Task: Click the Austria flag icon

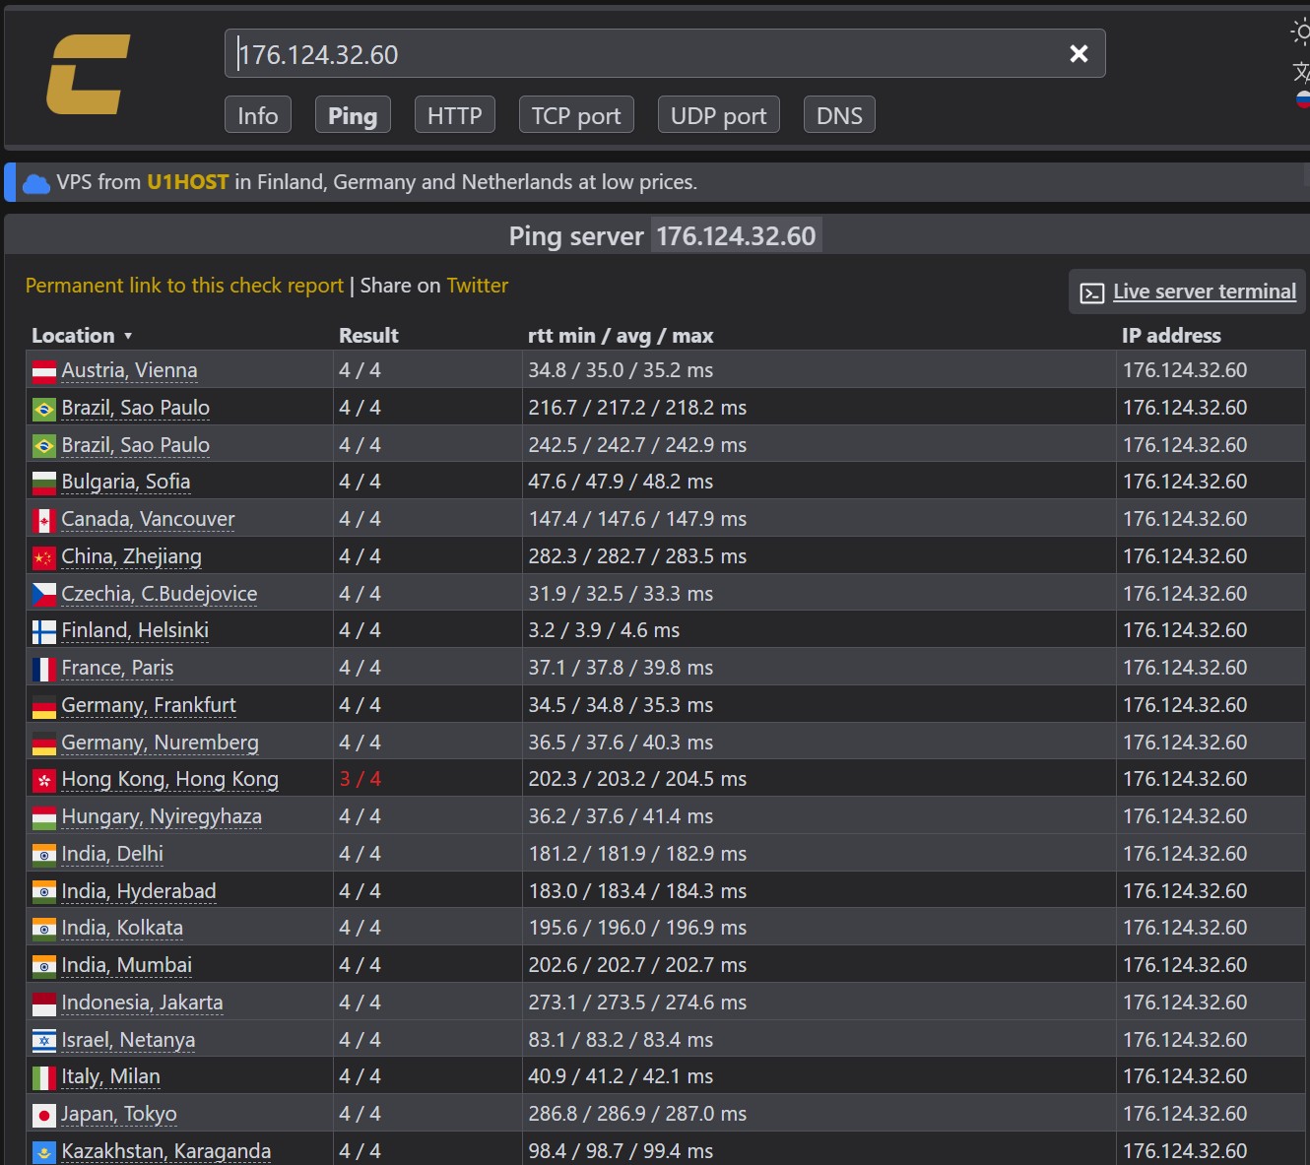Action: tap(44, 371)
